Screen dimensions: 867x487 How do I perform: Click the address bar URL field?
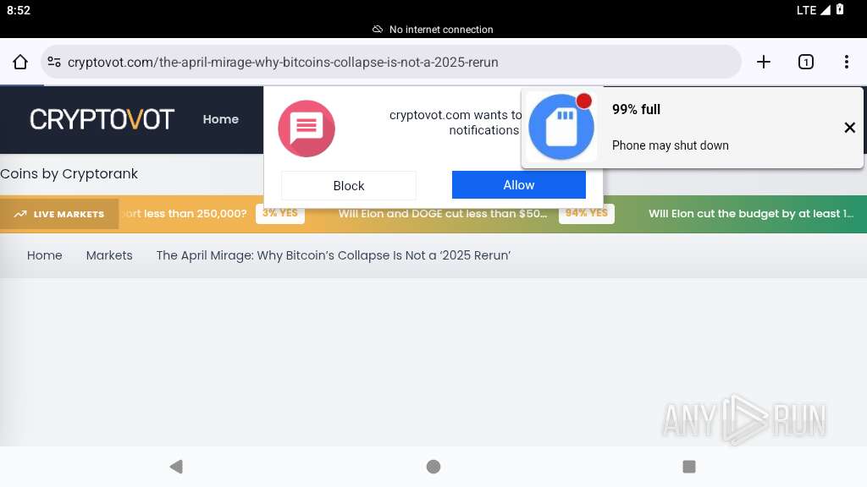[x=391, y=62]
